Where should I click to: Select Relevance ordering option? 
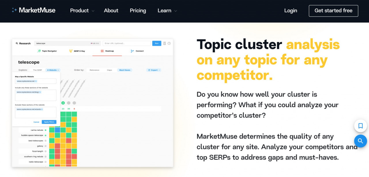pyautogui.click(x=94, y=70)
